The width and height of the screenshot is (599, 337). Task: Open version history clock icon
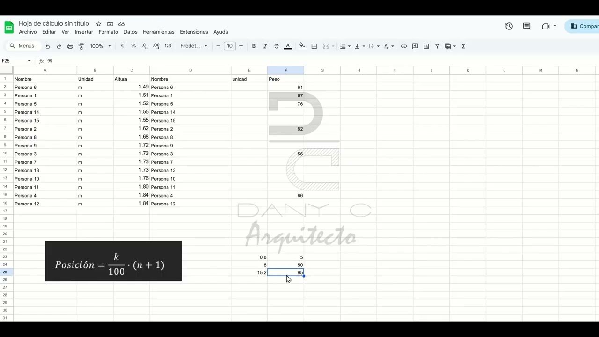(509, 26)
